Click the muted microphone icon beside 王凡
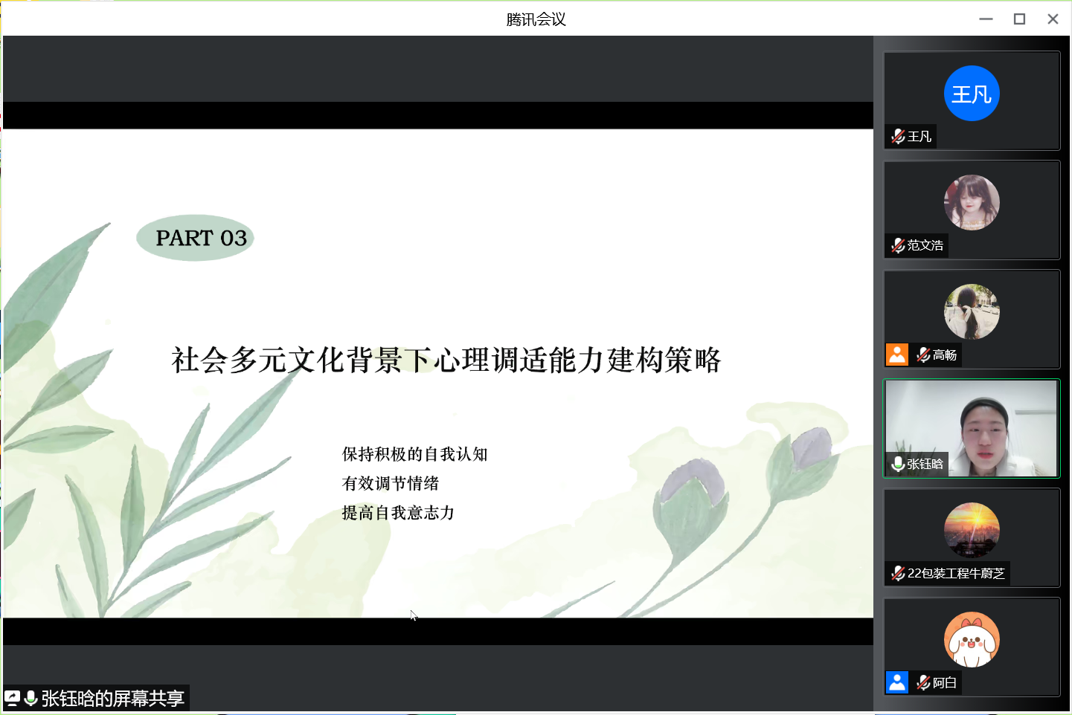The image size is (1072, 715). pos(898,137)
